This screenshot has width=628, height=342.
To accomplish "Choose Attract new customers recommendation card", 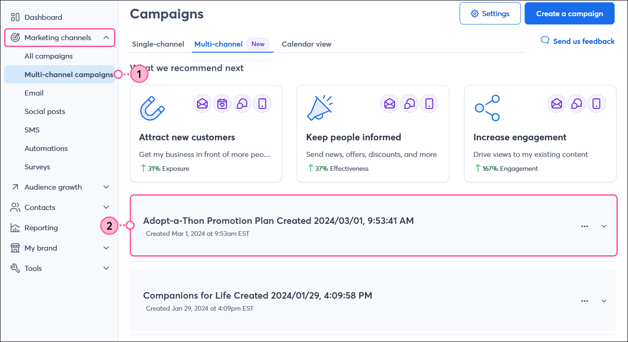I will click(206, 133).
